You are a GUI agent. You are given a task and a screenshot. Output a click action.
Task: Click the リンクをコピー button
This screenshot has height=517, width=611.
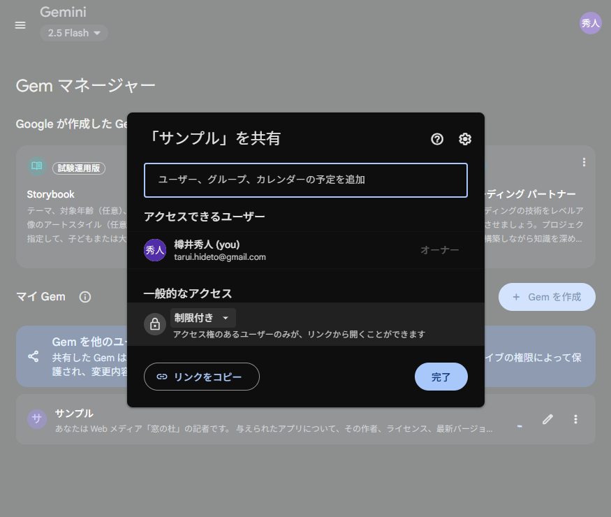(x=201, y=376)
